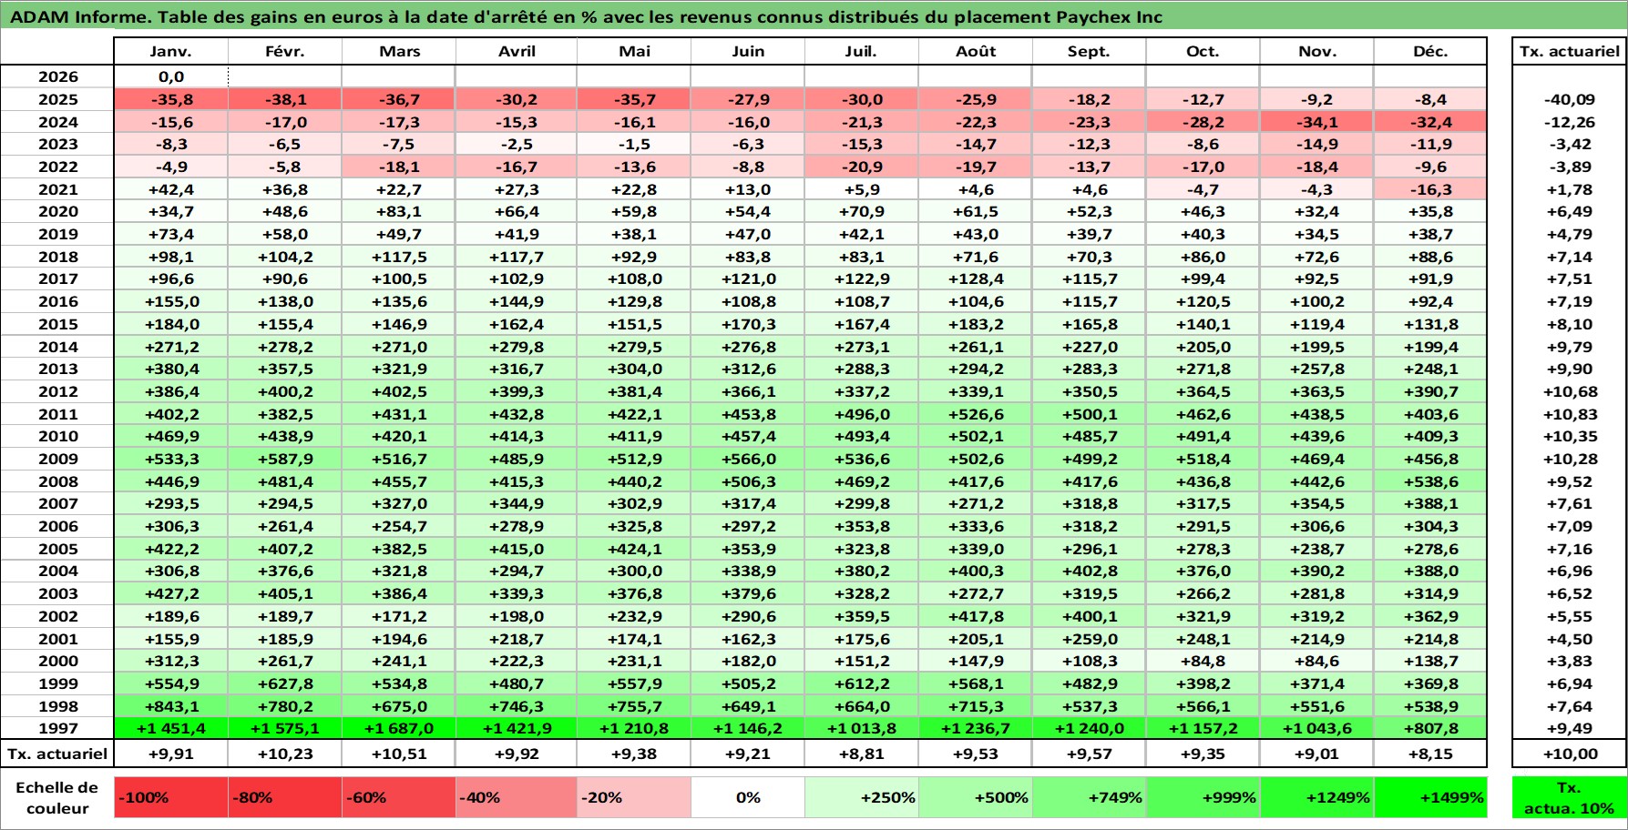This screenshot has width=1628, height=830.
Task: Click the Tx. actuariel column header
Action: (1570, 52)
